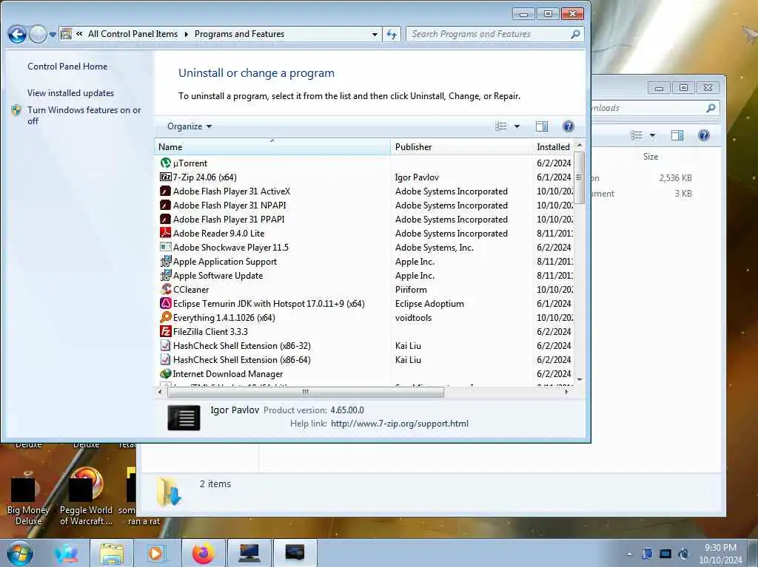Expand the arrow after All Control Panel Items
The width and height of the screenshot is (758, 567).
click(x=186, y=34)
